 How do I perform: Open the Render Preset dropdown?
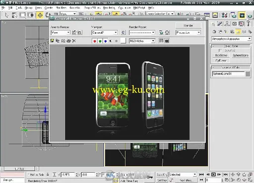pyautogui.click(x=142, y=33)
